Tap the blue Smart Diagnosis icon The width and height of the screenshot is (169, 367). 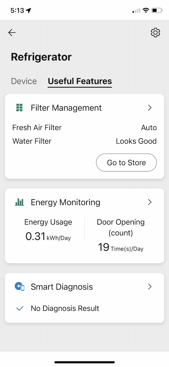[x=19, y=287]
